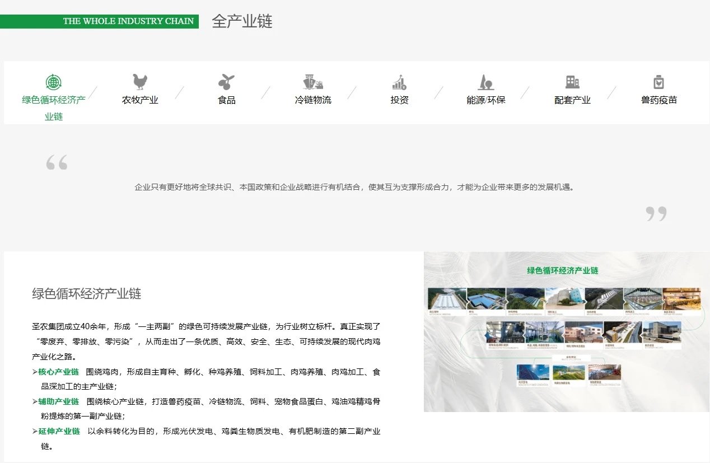Open the 食品 tab
Image resolution: width=710 pixels, height=463 pixels.
(226, 100)
